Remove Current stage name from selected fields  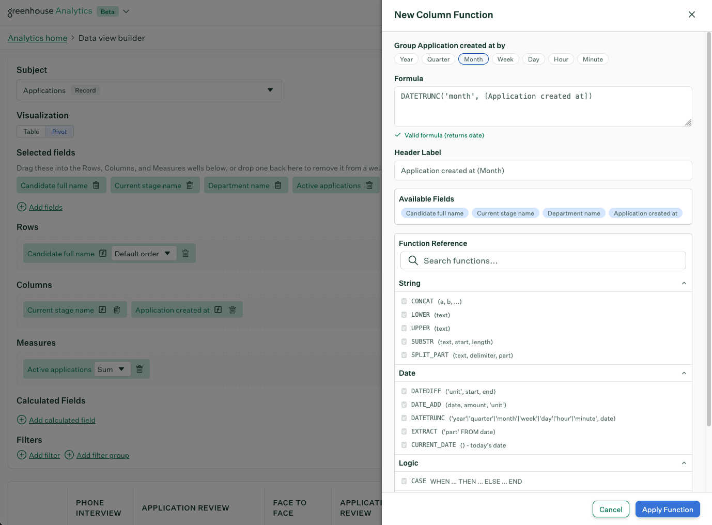(190, 185)
